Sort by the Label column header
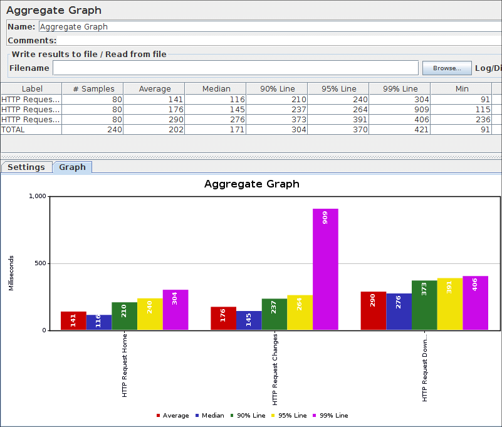Image resolution: width=502 pixels, height=427 pixels. click(31, 89)
